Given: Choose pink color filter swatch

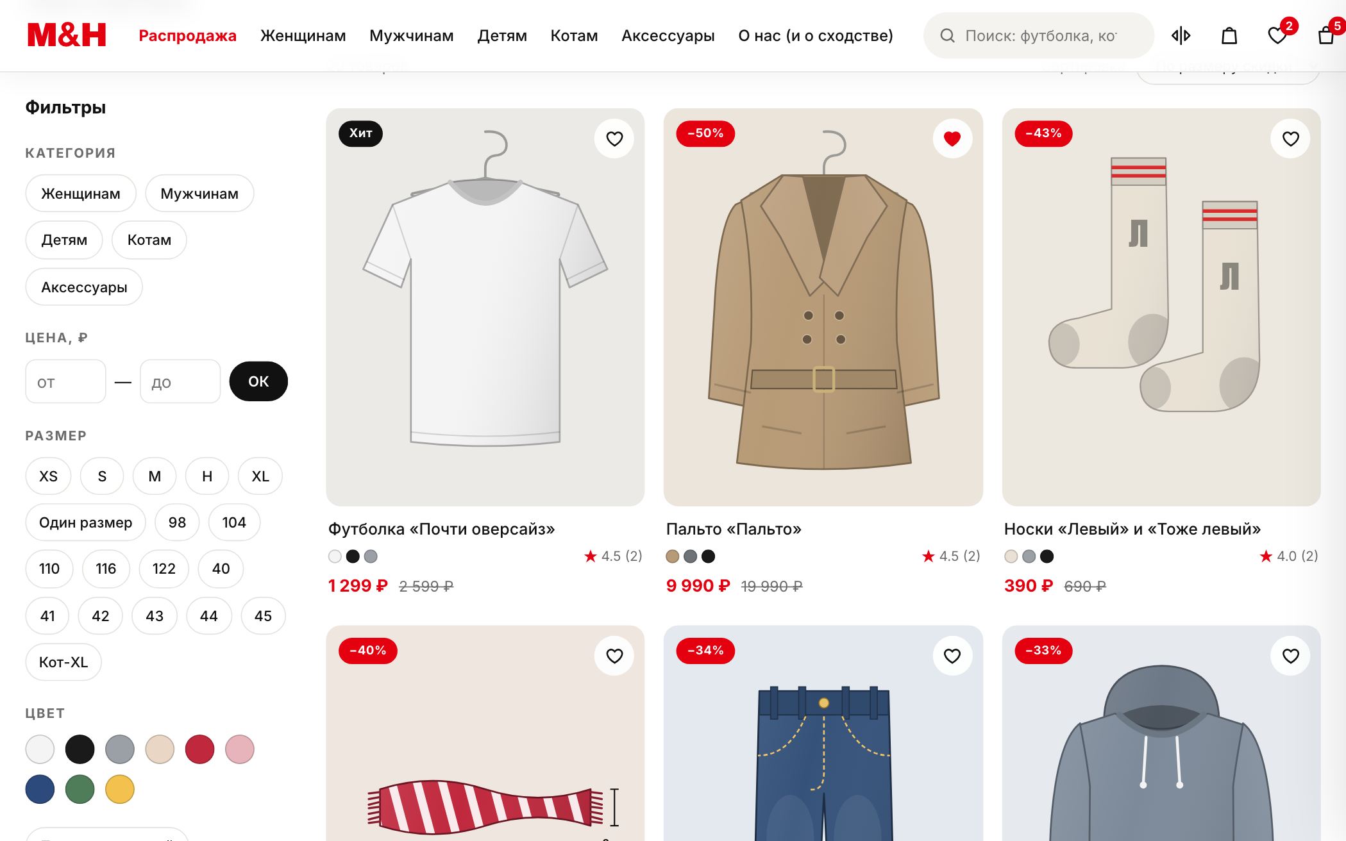Looking at the screenshot, I should 240,749.
